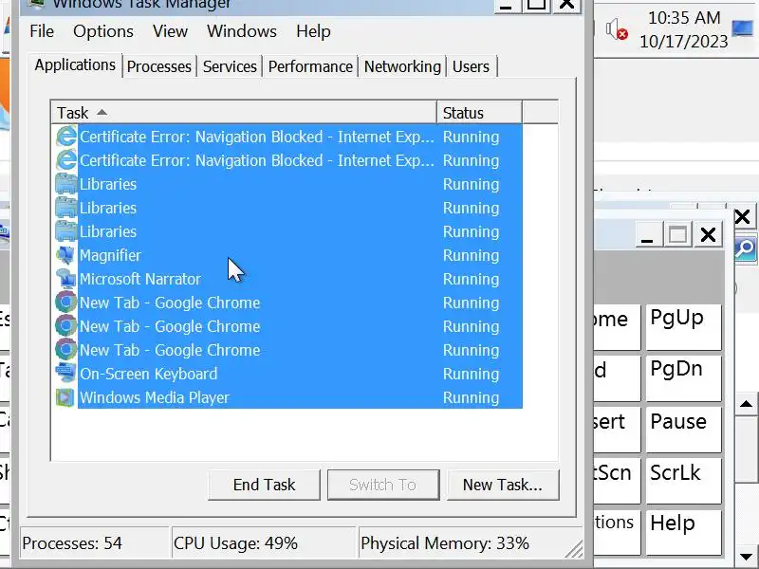Switch to the Networking tab
Screen dimensions: 759x569
point(402,66)
